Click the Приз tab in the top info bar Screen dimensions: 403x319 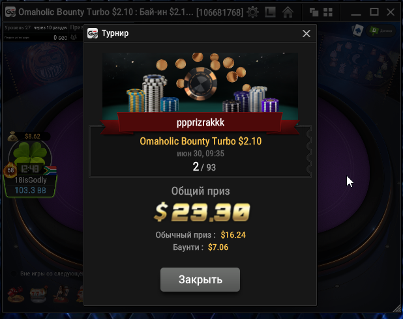pos(76,27)
